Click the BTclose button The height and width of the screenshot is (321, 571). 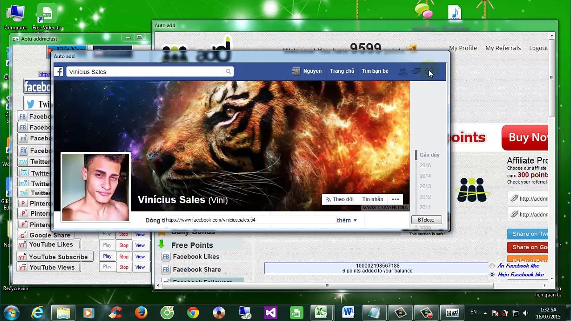click(x=426, y=220)
